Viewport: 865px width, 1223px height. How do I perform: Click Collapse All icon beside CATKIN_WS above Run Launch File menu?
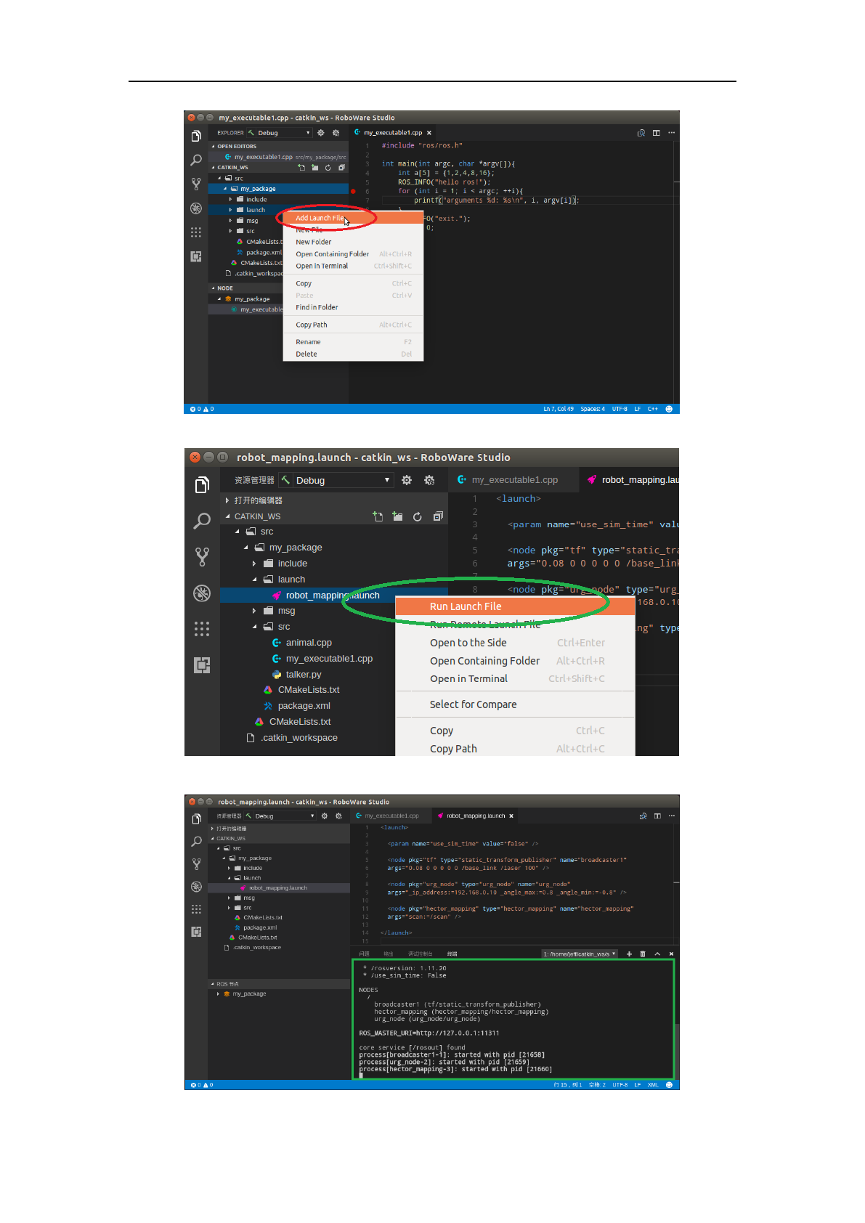pyautogui.click(x=438, y=516)
